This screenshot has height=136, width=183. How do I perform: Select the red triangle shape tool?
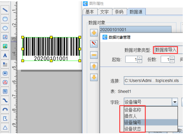[5, 82]
